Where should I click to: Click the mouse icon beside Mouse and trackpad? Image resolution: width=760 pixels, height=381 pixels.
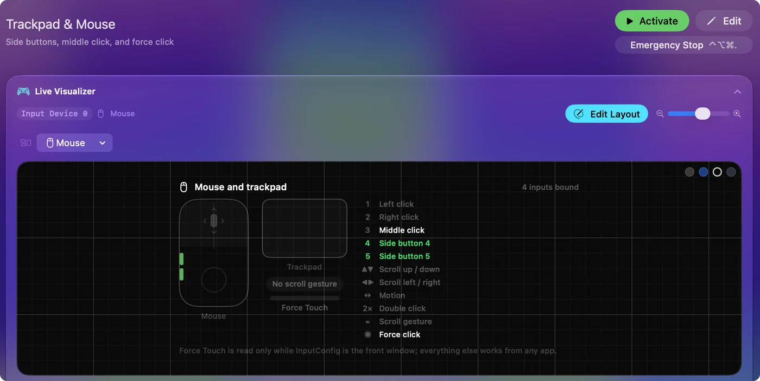[183, 187]
